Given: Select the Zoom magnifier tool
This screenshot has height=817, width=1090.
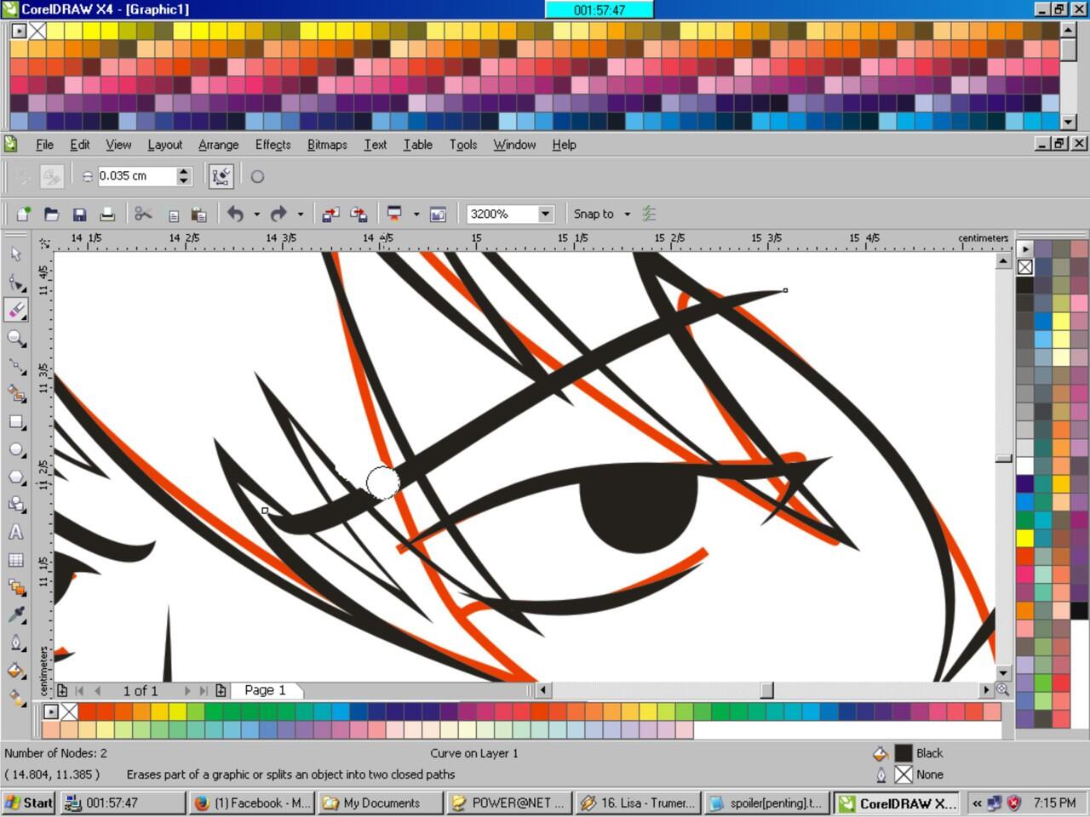Looking at the screenshot, I should tap(16, 338).
